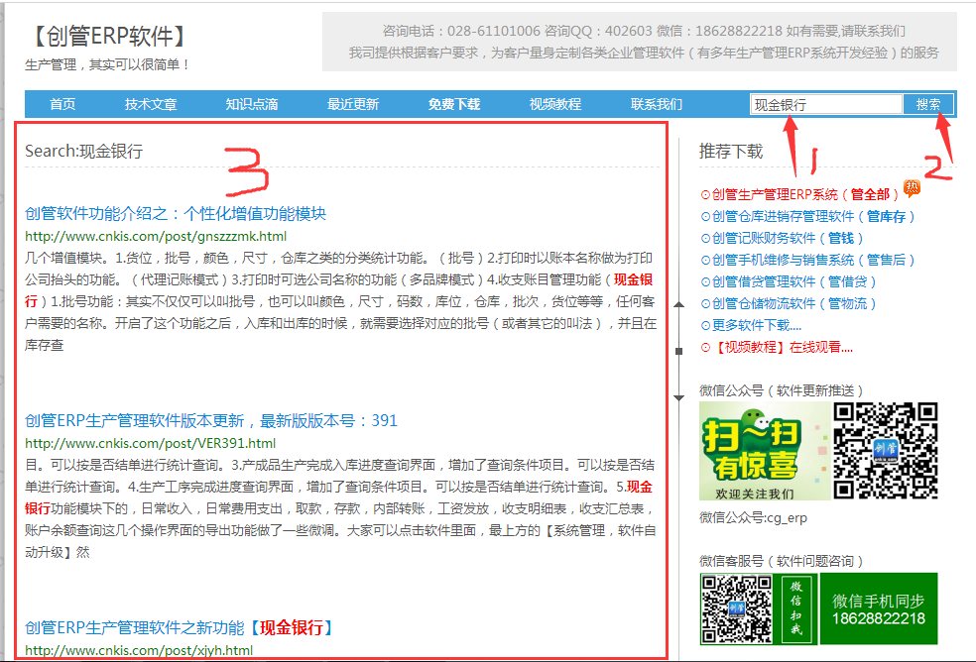Click the scroll up arrow on divider
The image size is (976, 662).
pyautogui.click(x=678, y=305)
